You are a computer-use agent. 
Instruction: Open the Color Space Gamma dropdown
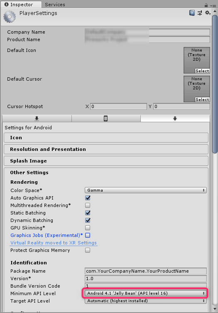click(x=146, y=190)
